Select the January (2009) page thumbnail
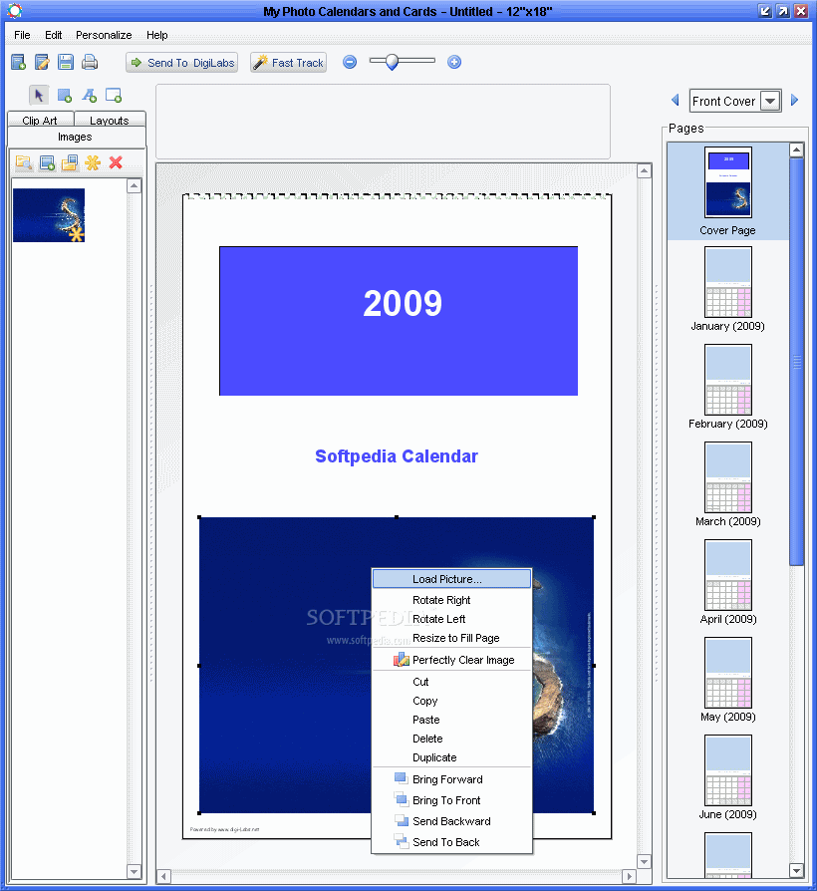The width and height of the screenshot is (817, 891). tap(727, 282)
